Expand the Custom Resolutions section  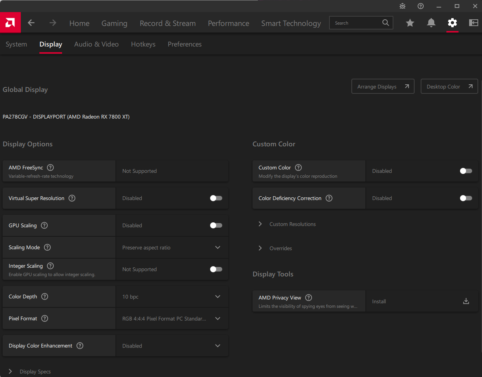(x=292, y=224)
